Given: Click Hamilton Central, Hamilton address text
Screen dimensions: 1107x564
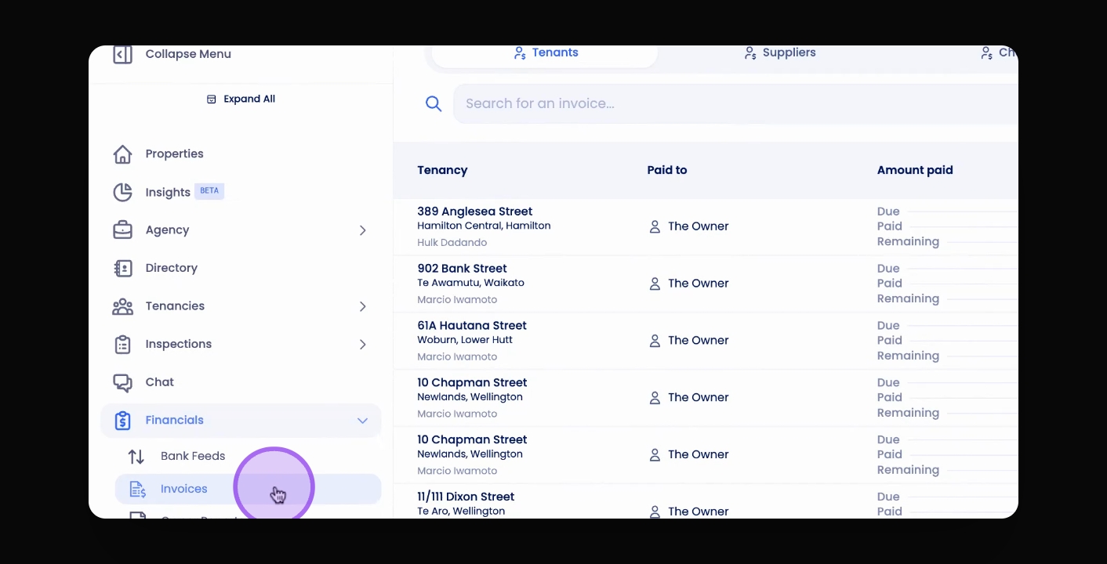Looking at the screenshot, I should pos(484,226).
